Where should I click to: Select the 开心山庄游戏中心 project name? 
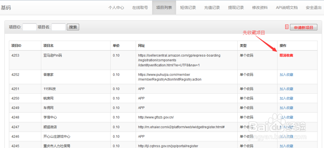[x=57, y=136]
